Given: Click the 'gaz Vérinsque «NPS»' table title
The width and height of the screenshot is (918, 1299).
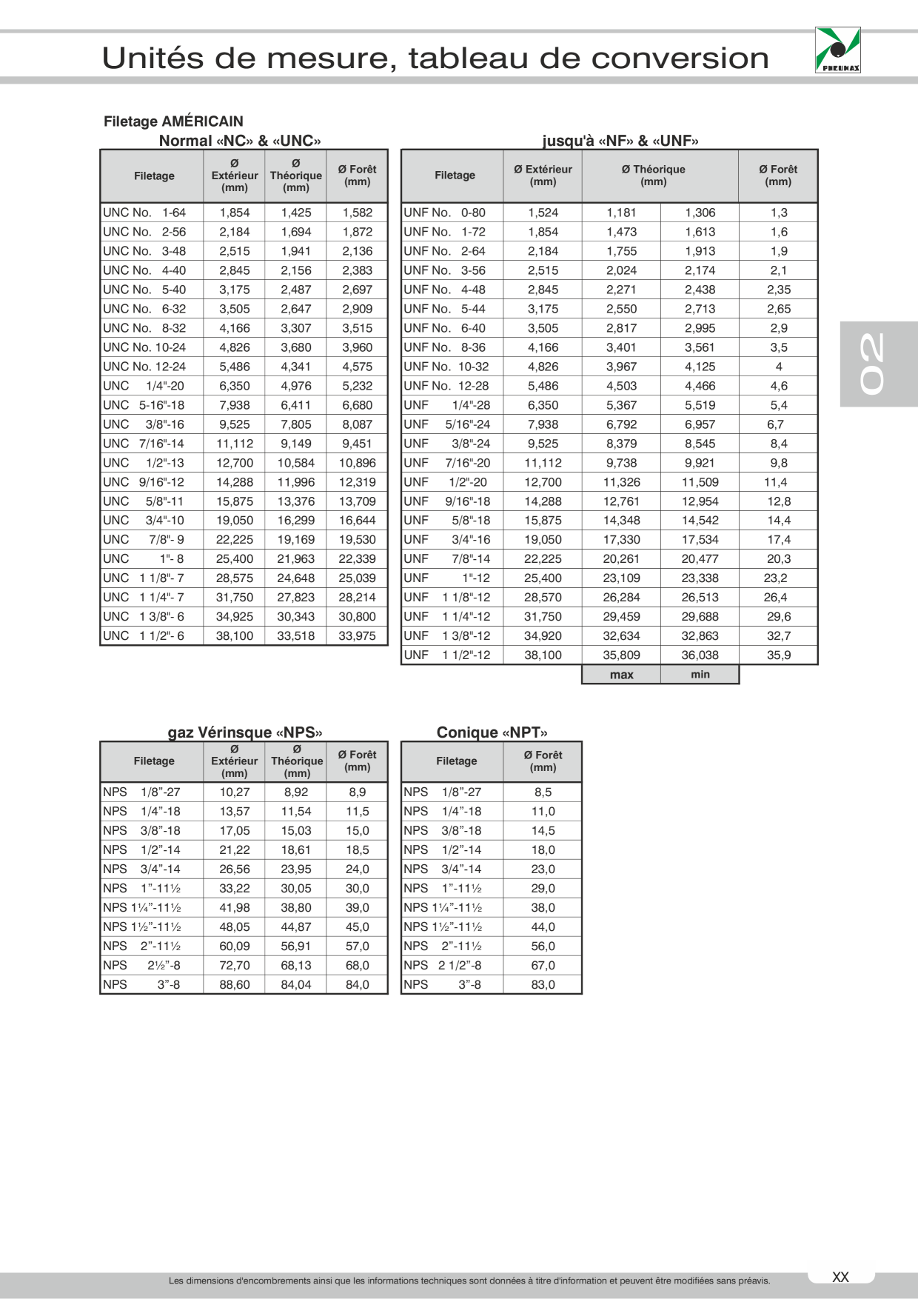Looking at the screenshot, I should (245, 732).
